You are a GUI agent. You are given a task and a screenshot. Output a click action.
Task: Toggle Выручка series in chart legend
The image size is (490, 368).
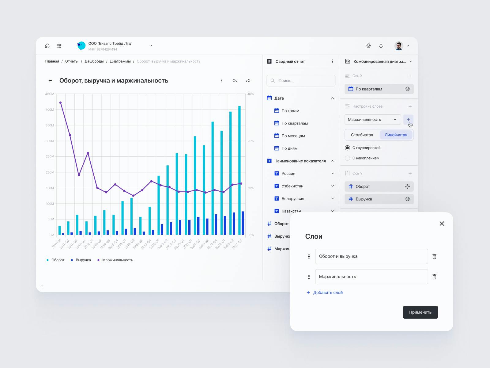click(x=81, y=260)
